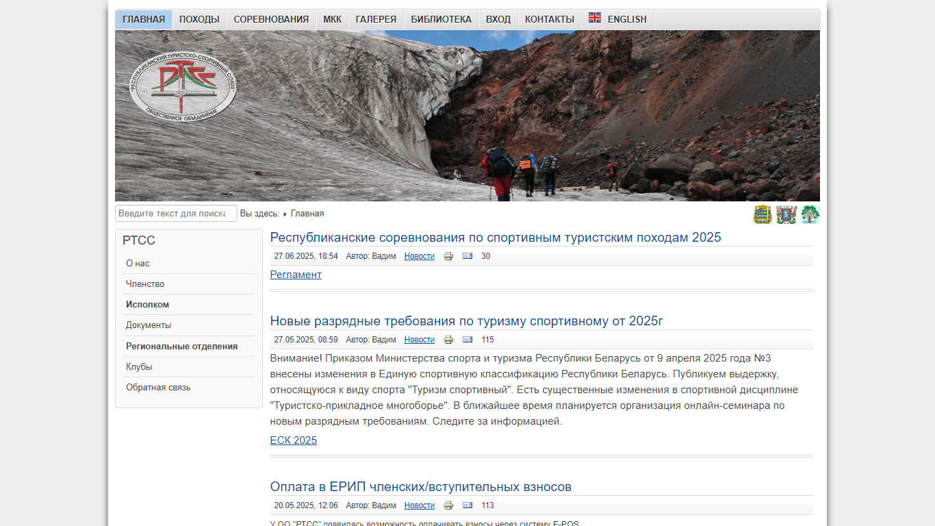Open the Контакты page

[x=550, y=19]
